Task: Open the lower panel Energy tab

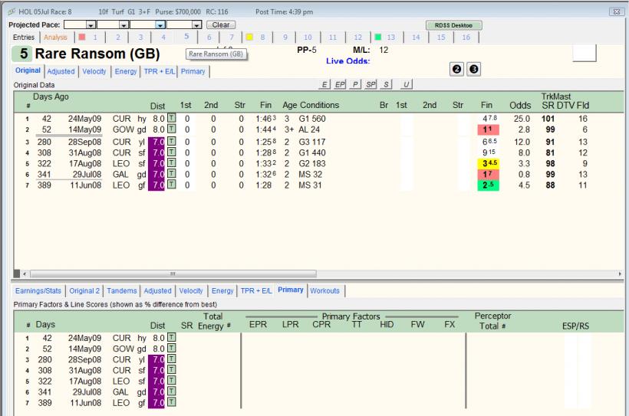Action: [222, 290]
